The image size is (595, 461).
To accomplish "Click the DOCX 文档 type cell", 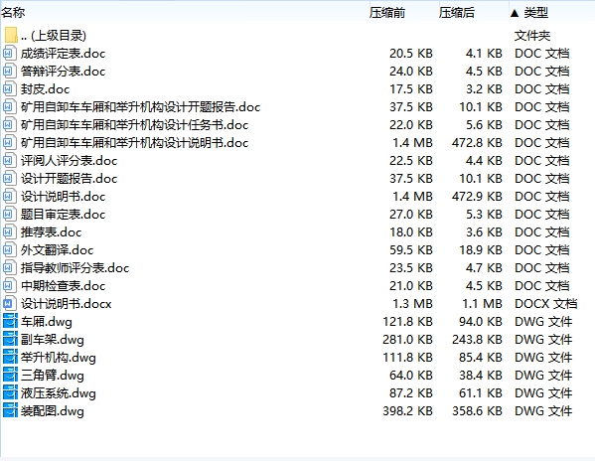I will point(545,304).
